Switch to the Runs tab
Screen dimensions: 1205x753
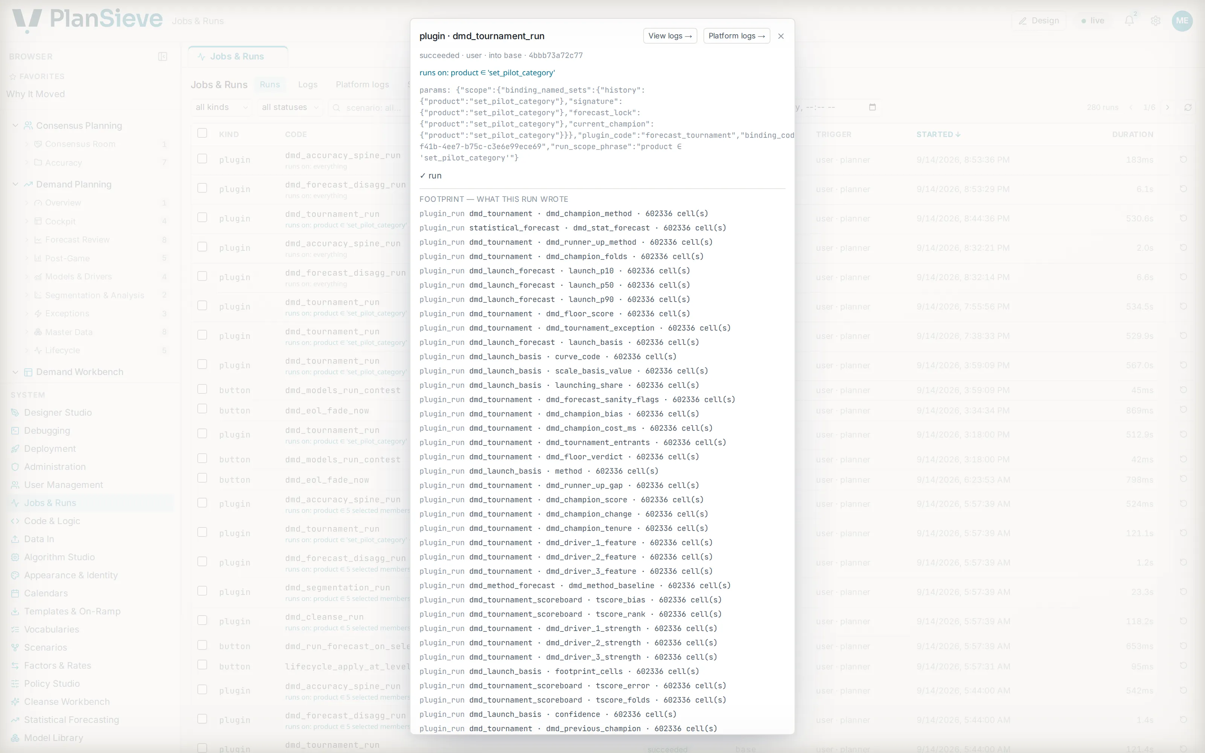[270, 85]
